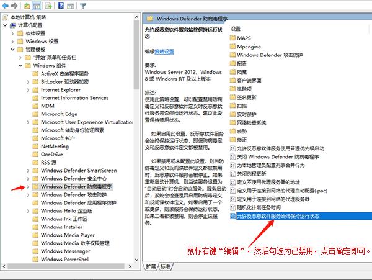Expand Windows Defender SmartScreen node
372x280 pixels.
tap(28, 171)
